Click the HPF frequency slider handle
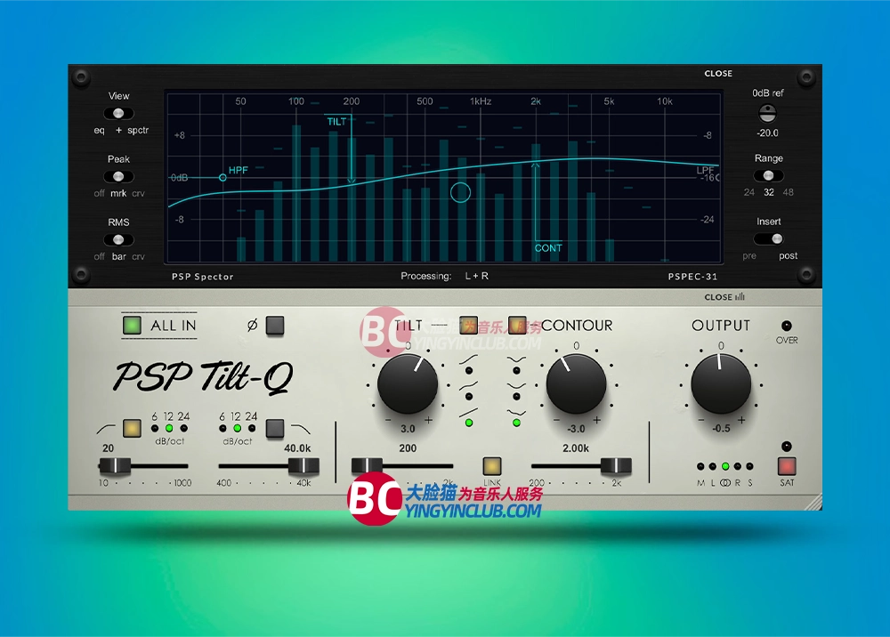The width and height of the screenshot is (890, 637). click(115, 465)
